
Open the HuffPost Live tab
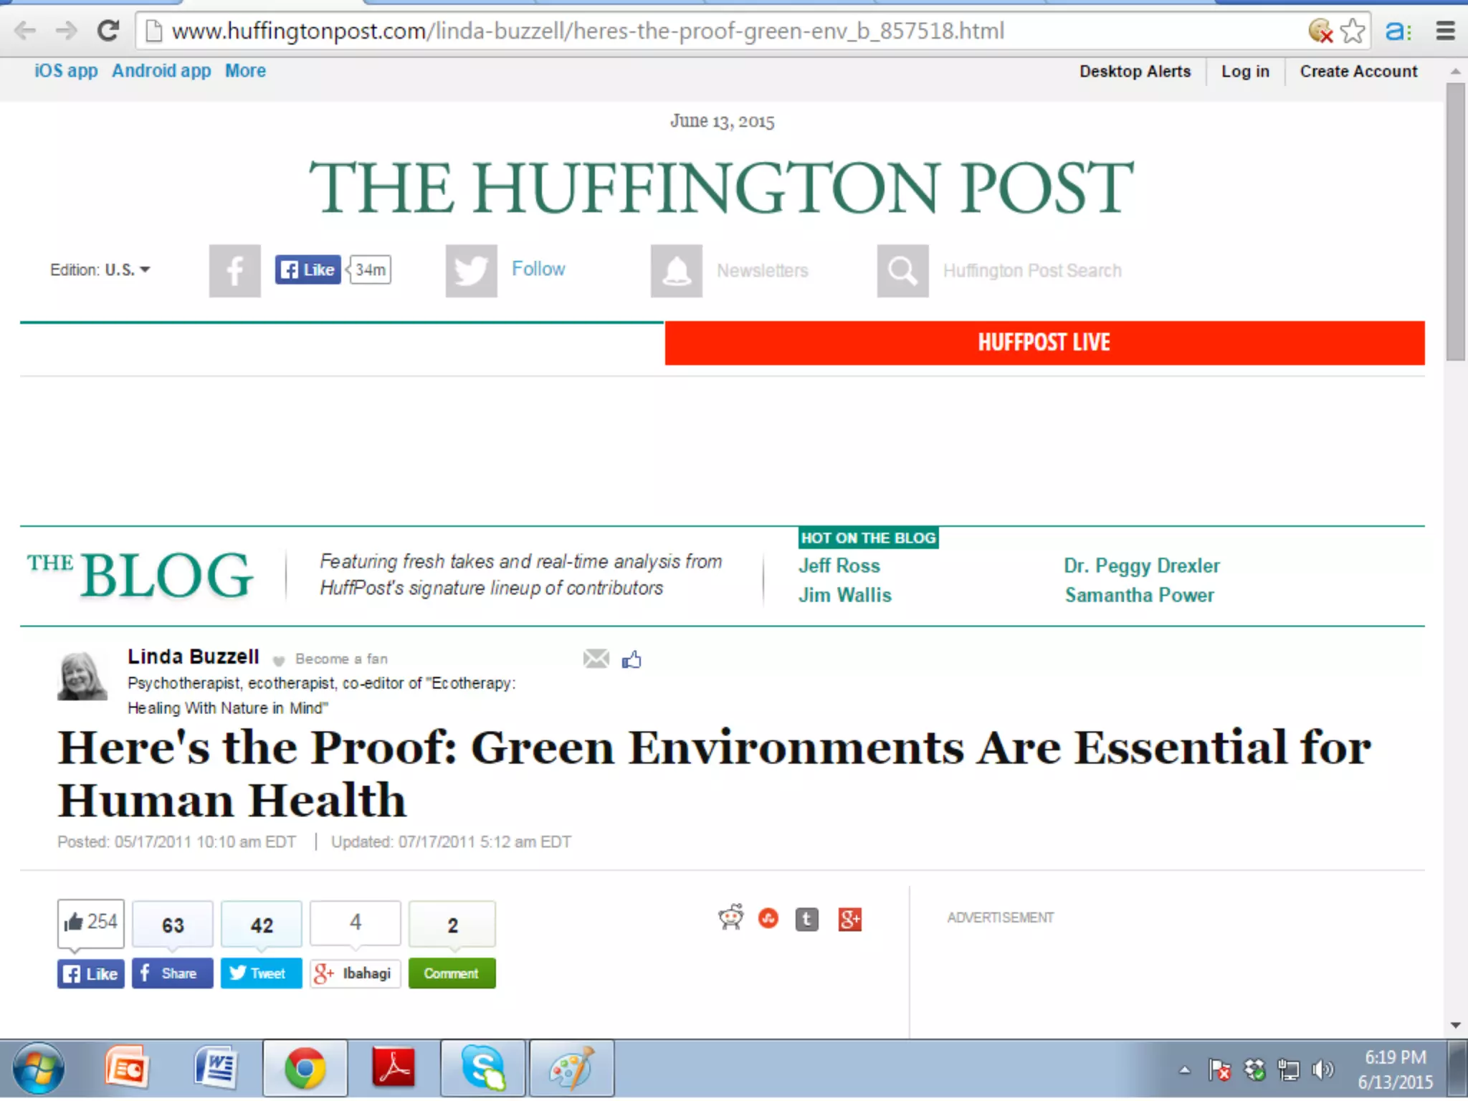coord(1044,343)
